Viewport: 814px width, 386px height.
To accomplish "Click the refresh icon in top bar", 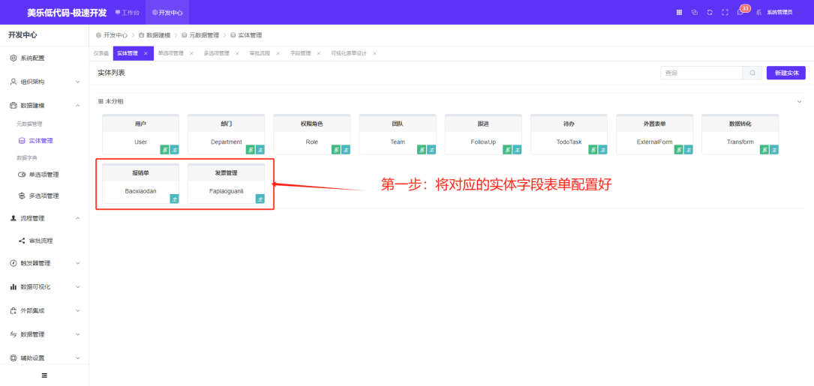I will point(710,12).
